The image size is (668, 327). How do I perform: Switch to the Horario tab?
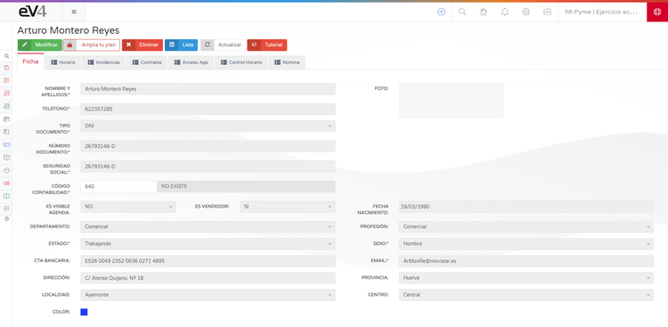coord(63,62)
